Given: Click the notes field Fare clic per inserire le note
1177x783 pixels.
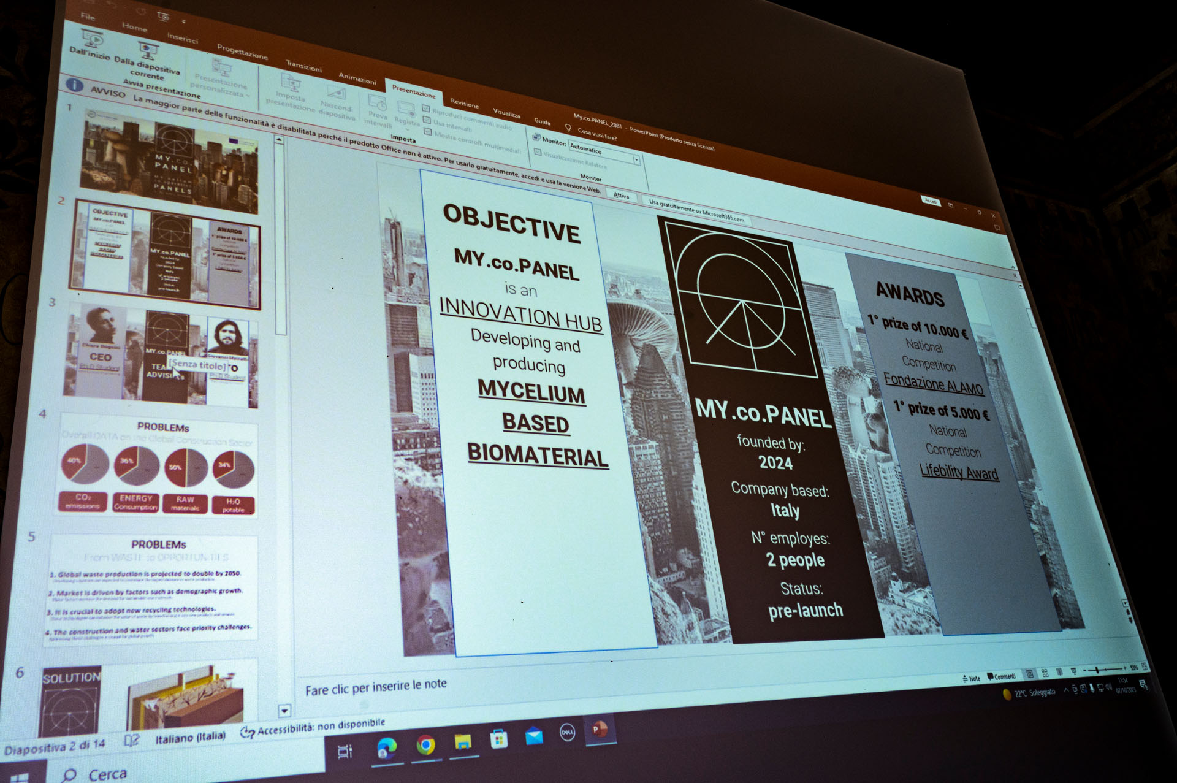Looking at the screenshot, I should point(376,687).
